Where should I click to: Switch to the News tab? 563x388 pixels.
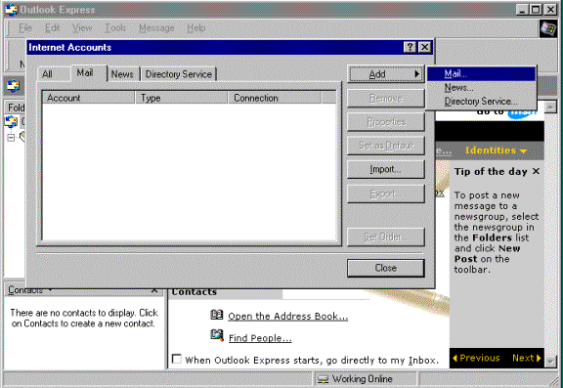pos(122,74)
